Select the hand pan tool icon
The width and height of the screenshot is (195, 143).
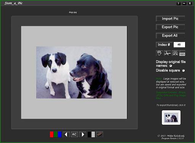[x=159, y=53]
